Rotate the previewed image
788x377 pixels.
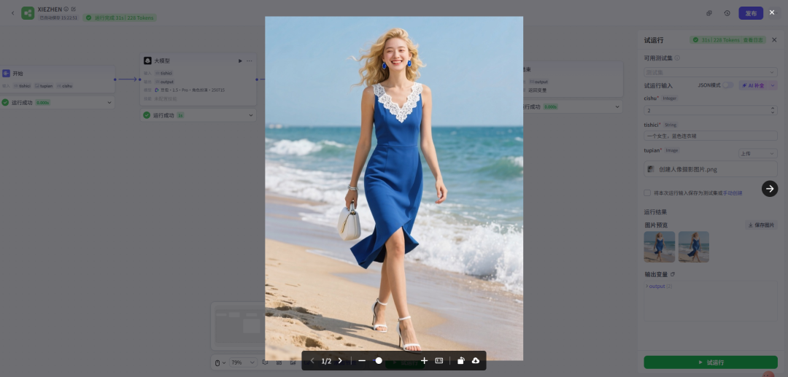pyautogui.click(x=460, y=361)
